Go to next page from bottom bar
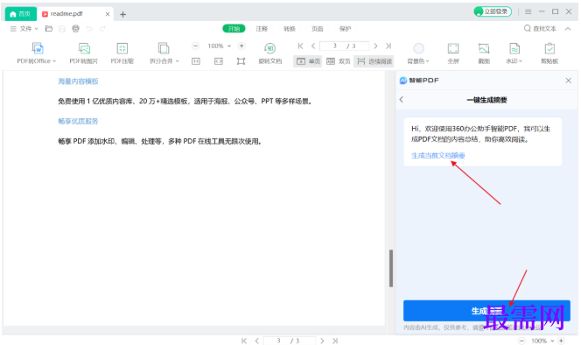This screenshot has height=345, width=581. tap(322, 341)
